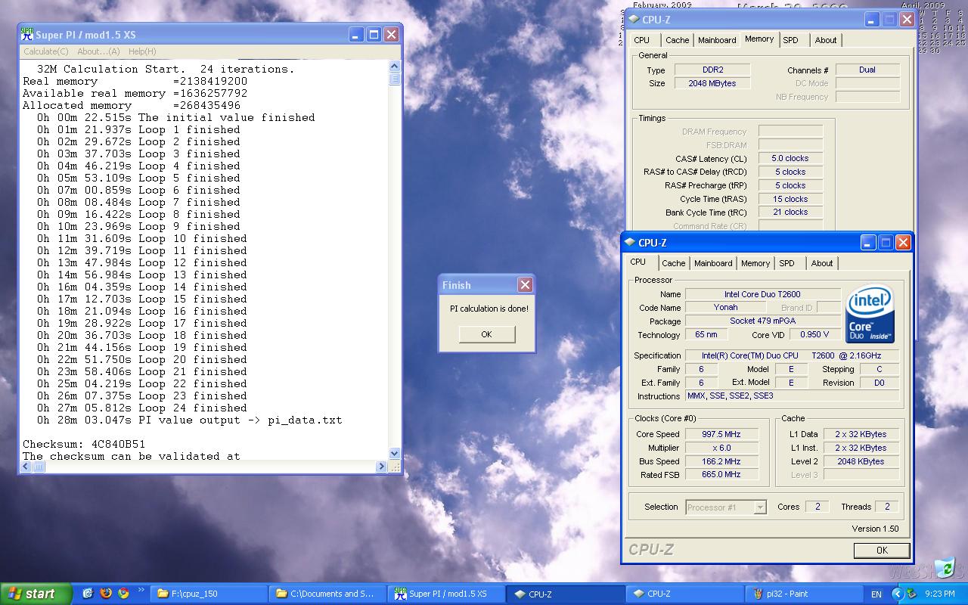This screenshot has width=968, height=605.
Task: Open the Help(H) menu in Super PI
Action: pos(142,51)
